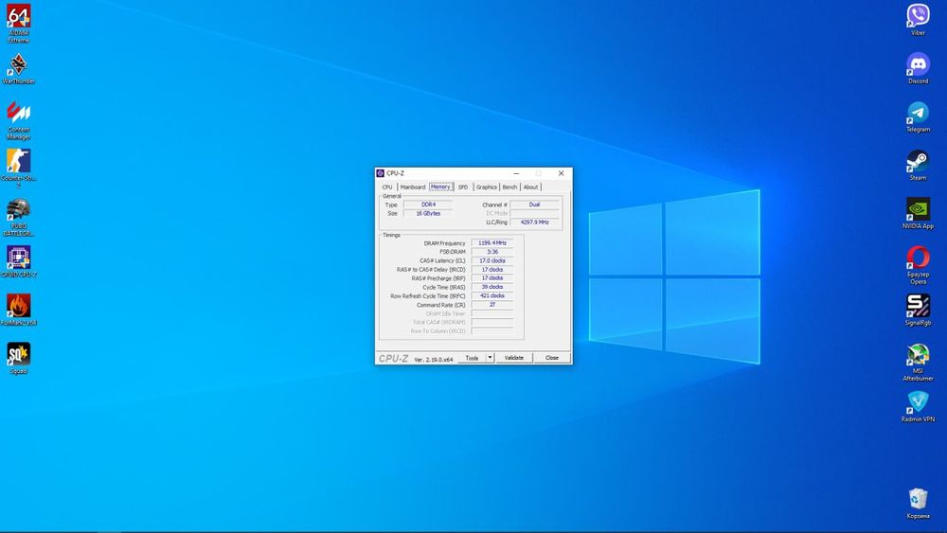Viewport: 947px width, 533px height.
Task: Click the DRAM Frequency label
Action: (444, 243)
